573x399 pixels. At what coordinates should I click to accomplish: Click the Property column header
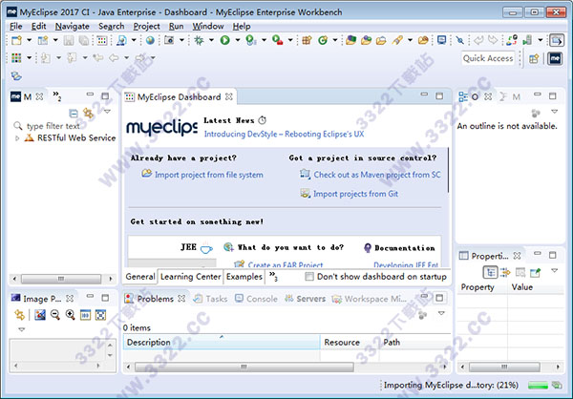pos(482,287)
